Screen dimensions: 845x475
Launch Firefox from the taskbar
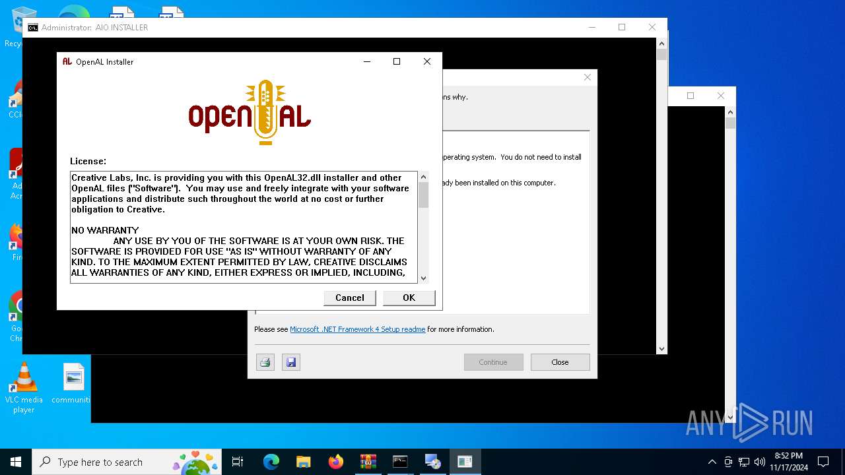(336, 462)
